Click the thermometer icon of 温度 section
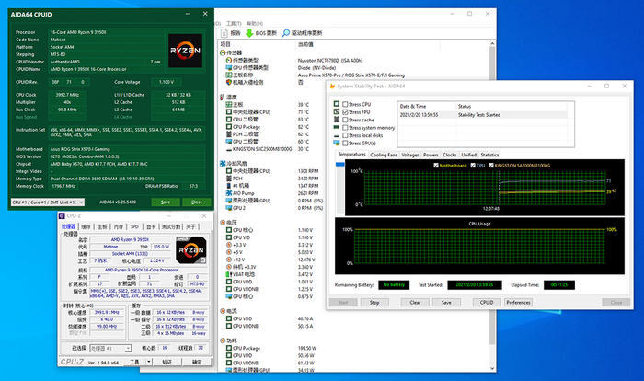The image size is (644, 381). tap(223, 97)
